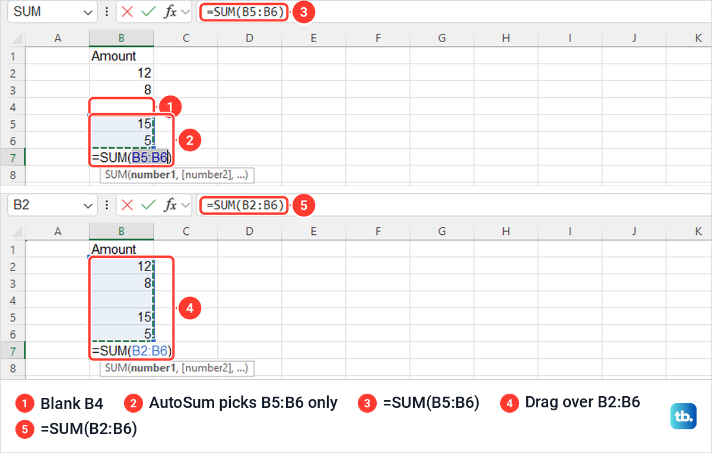Click the three-dot handle beside the B2 name box
Screen dimensions: 712x453
point(107,205)
